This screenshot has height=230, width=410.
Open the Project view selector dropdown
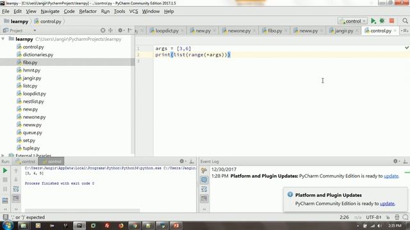click(x=35, y=31)
